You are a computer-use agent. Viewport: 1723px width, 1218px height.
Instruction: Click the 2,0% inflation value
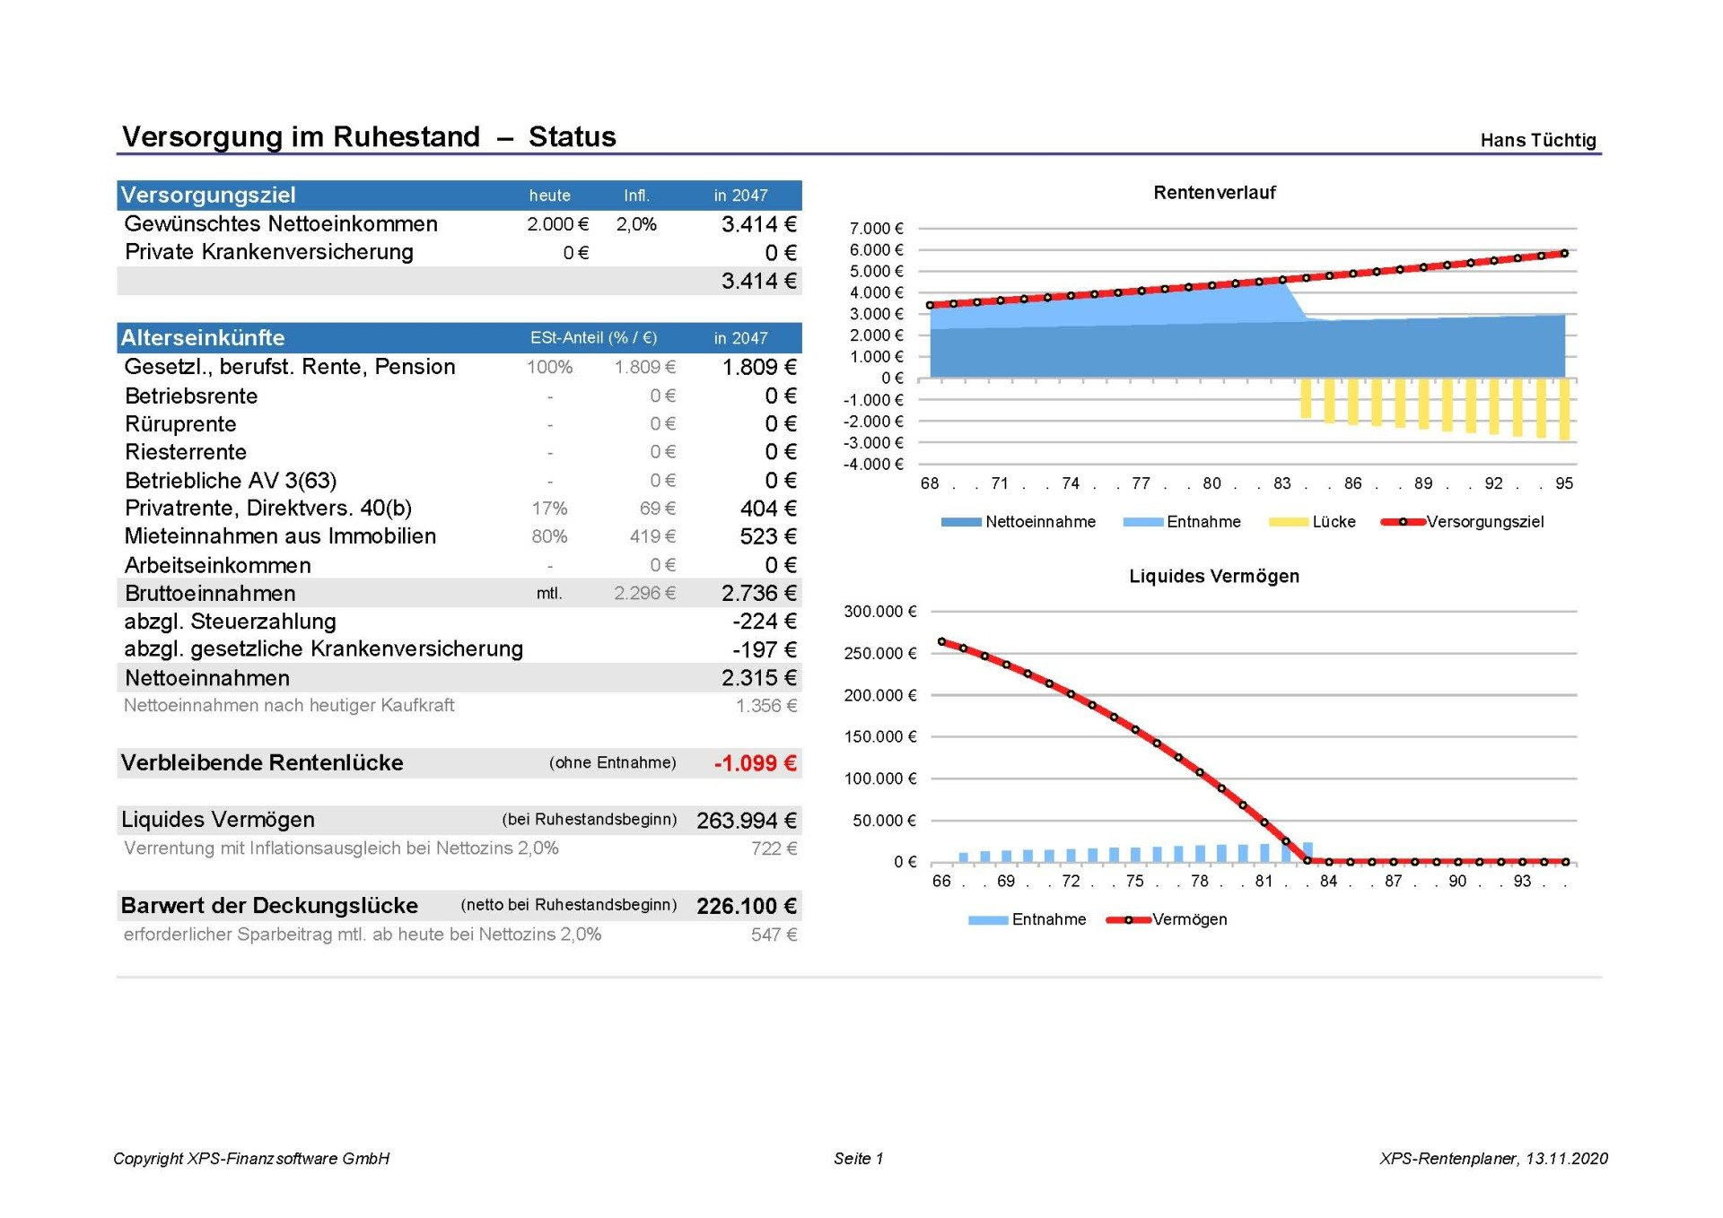(636, 224)
